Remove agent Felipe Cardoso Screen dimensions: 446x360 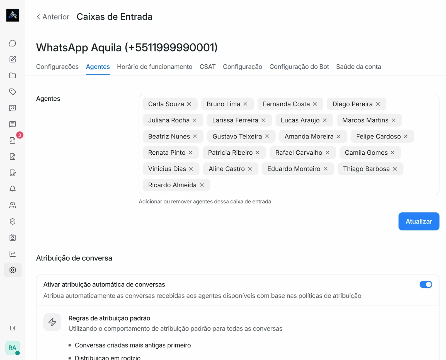(x=406, y=136)
